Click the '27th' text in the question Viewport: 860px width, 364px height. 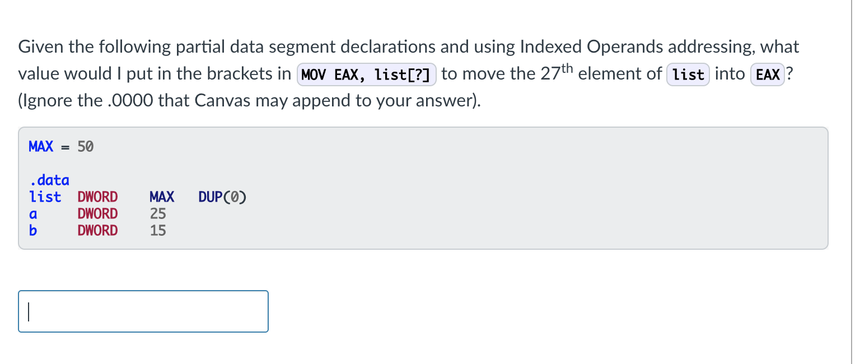coord(557,73)
